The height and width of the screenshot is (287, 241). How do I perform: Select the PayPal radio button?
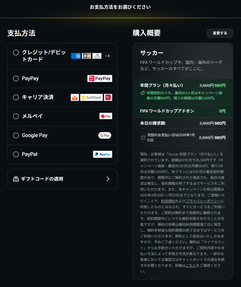tap(16, 154)
